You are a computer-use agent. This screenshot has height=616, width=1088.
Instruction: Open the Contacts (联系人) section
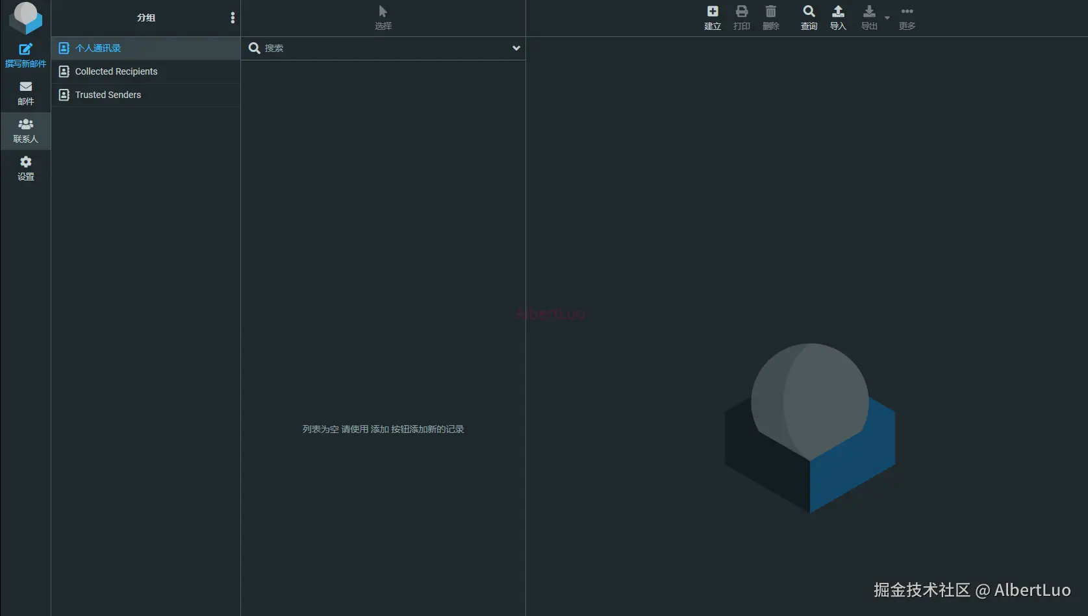tap(25, 131)
